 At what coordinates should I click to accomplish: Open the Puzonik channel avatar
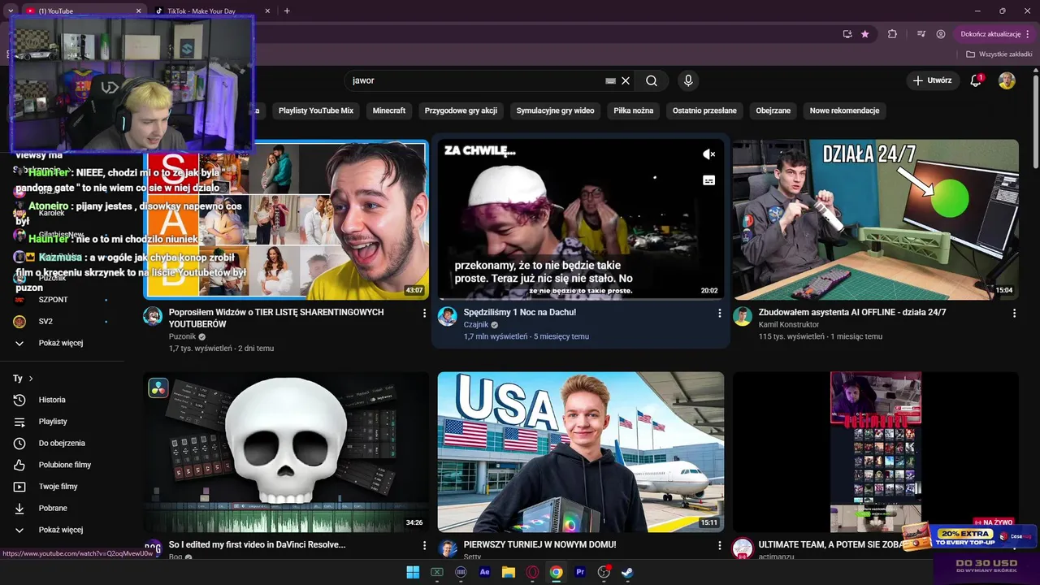[153, 316]
